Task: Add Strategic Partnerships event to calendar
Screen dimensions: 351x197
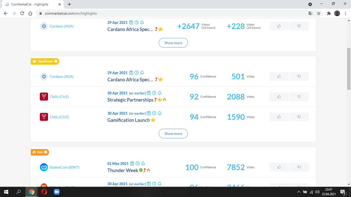Action: pyautogui.click(x=149, y=93)
